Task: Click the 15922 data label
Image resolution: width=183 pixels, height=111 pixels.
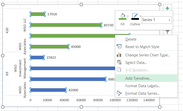Action: (51, 57)
